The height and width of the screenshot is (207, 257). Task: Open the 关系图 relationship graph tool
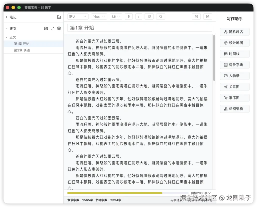click(x=234, y=87)
